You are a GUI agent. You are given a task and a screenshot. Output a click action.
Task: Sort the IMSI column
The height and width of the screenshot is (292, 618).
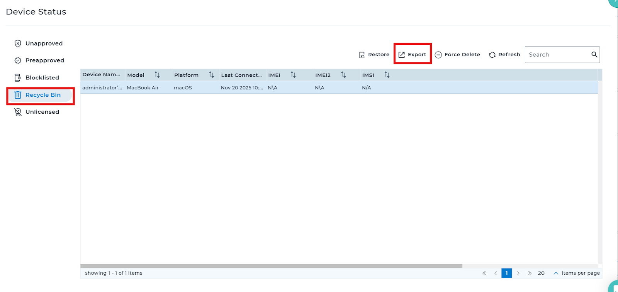(x=387, y=75)
